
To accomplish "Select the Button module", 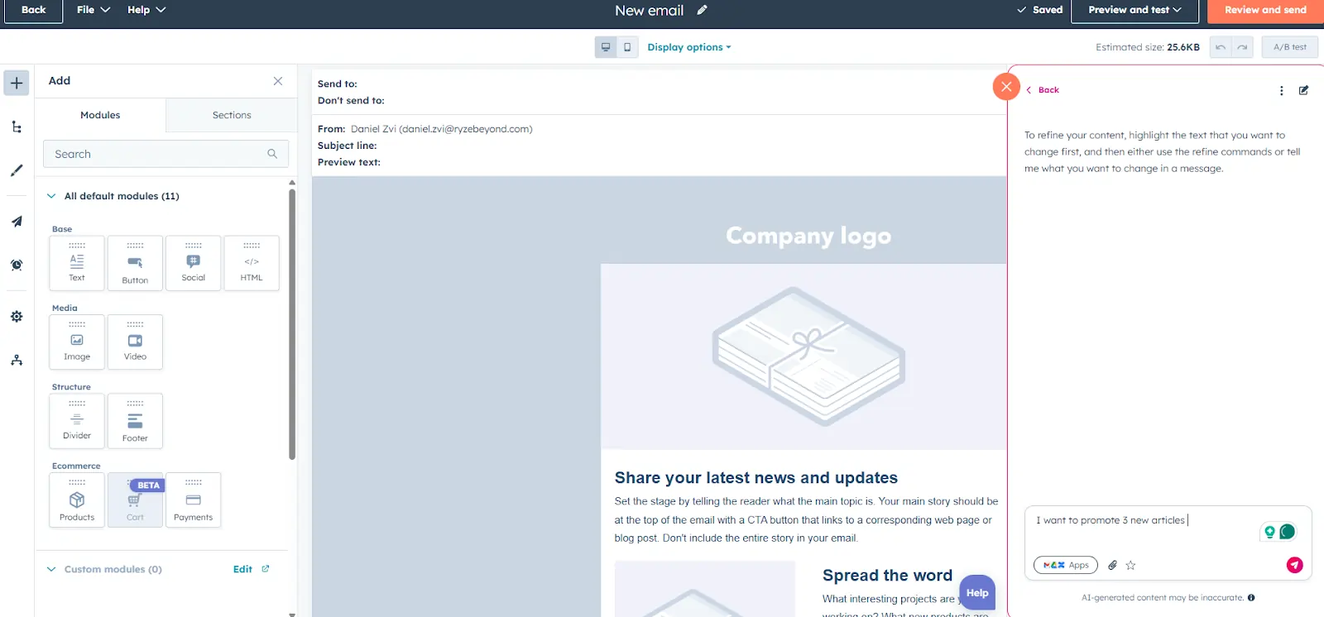I will pyautogui.click(x=135, y=263).
